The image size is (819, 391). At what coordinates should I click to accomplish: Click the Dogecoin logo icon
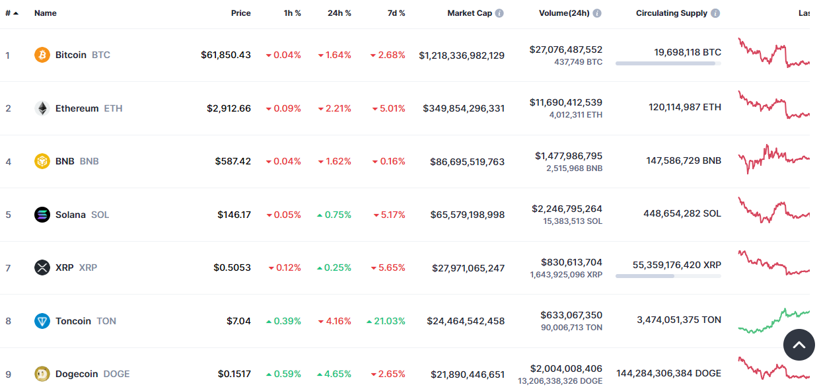tap(42, 374)
